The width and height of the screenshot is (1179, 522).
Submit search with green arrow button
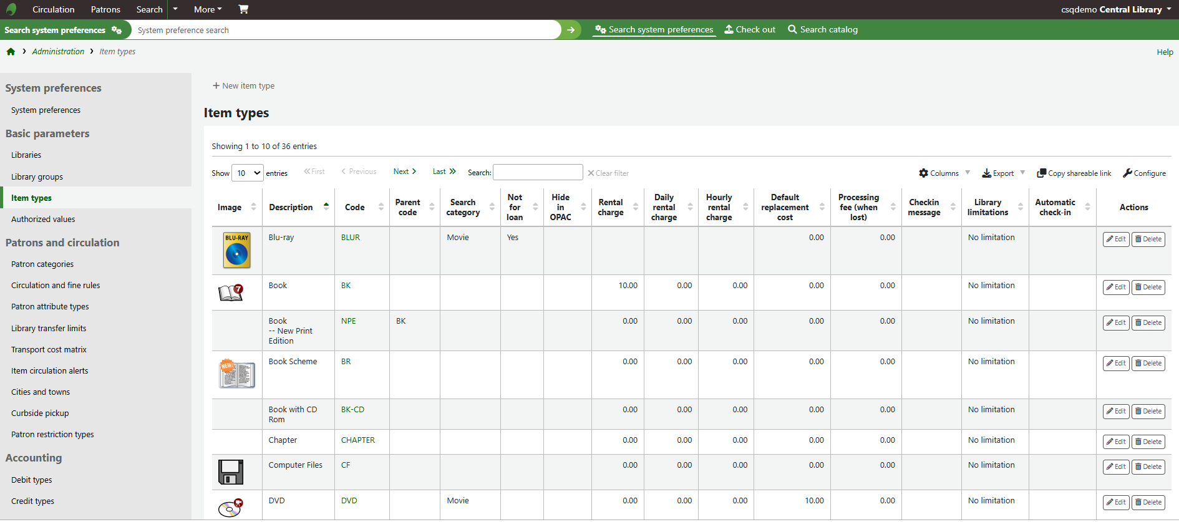(x=571, y=30)
